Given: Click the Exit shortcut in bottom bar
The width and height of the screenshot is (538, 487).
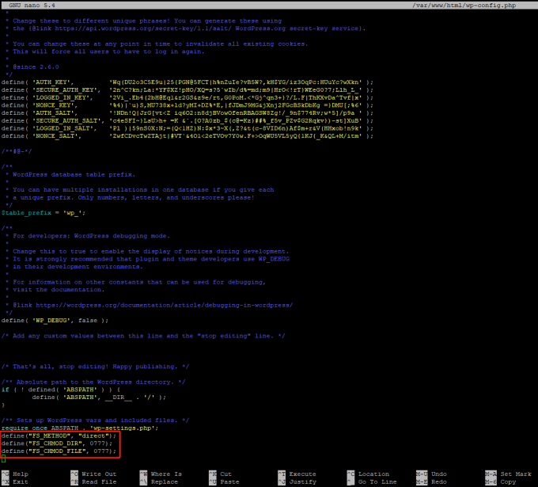Looking at the screenshot, I should pos(20,481).
